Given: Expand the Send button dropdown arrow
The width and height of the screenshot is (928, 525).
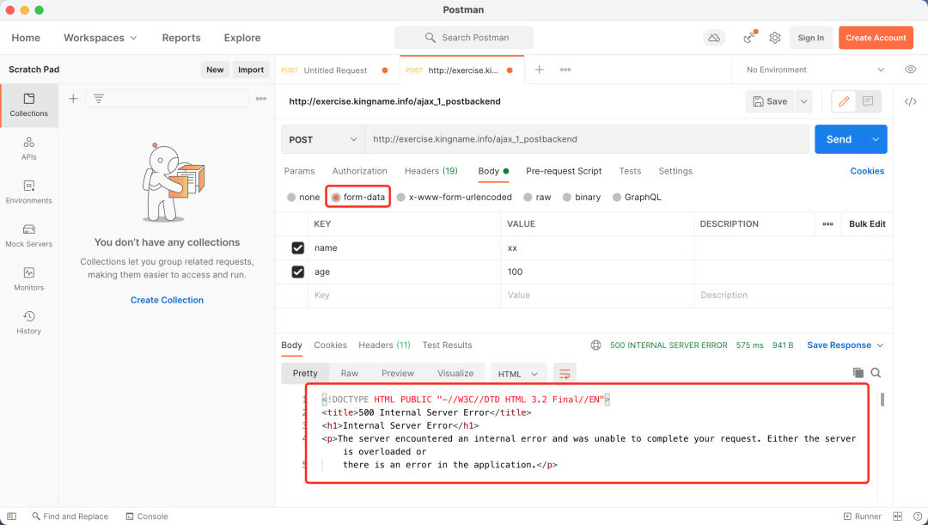Looking at the screenshot, I should [x=876, y=139].
